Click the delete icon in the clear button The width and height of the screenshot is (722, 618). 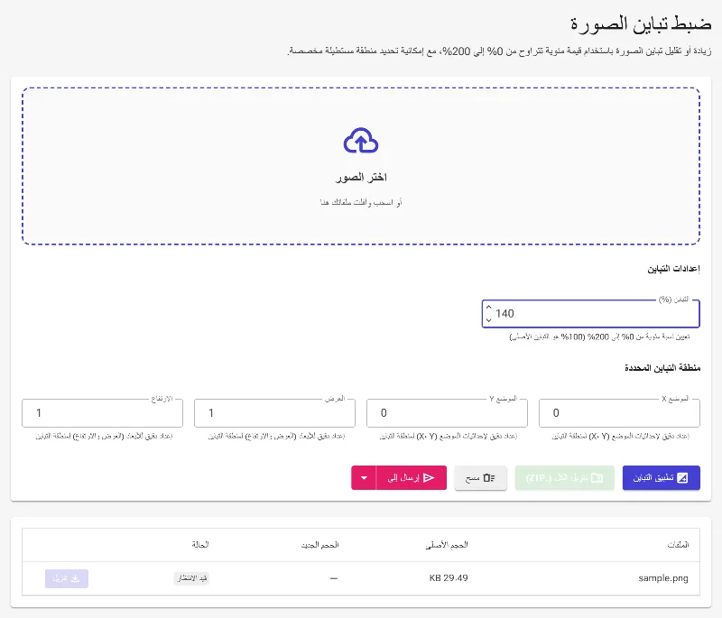[x=489, y=477]
